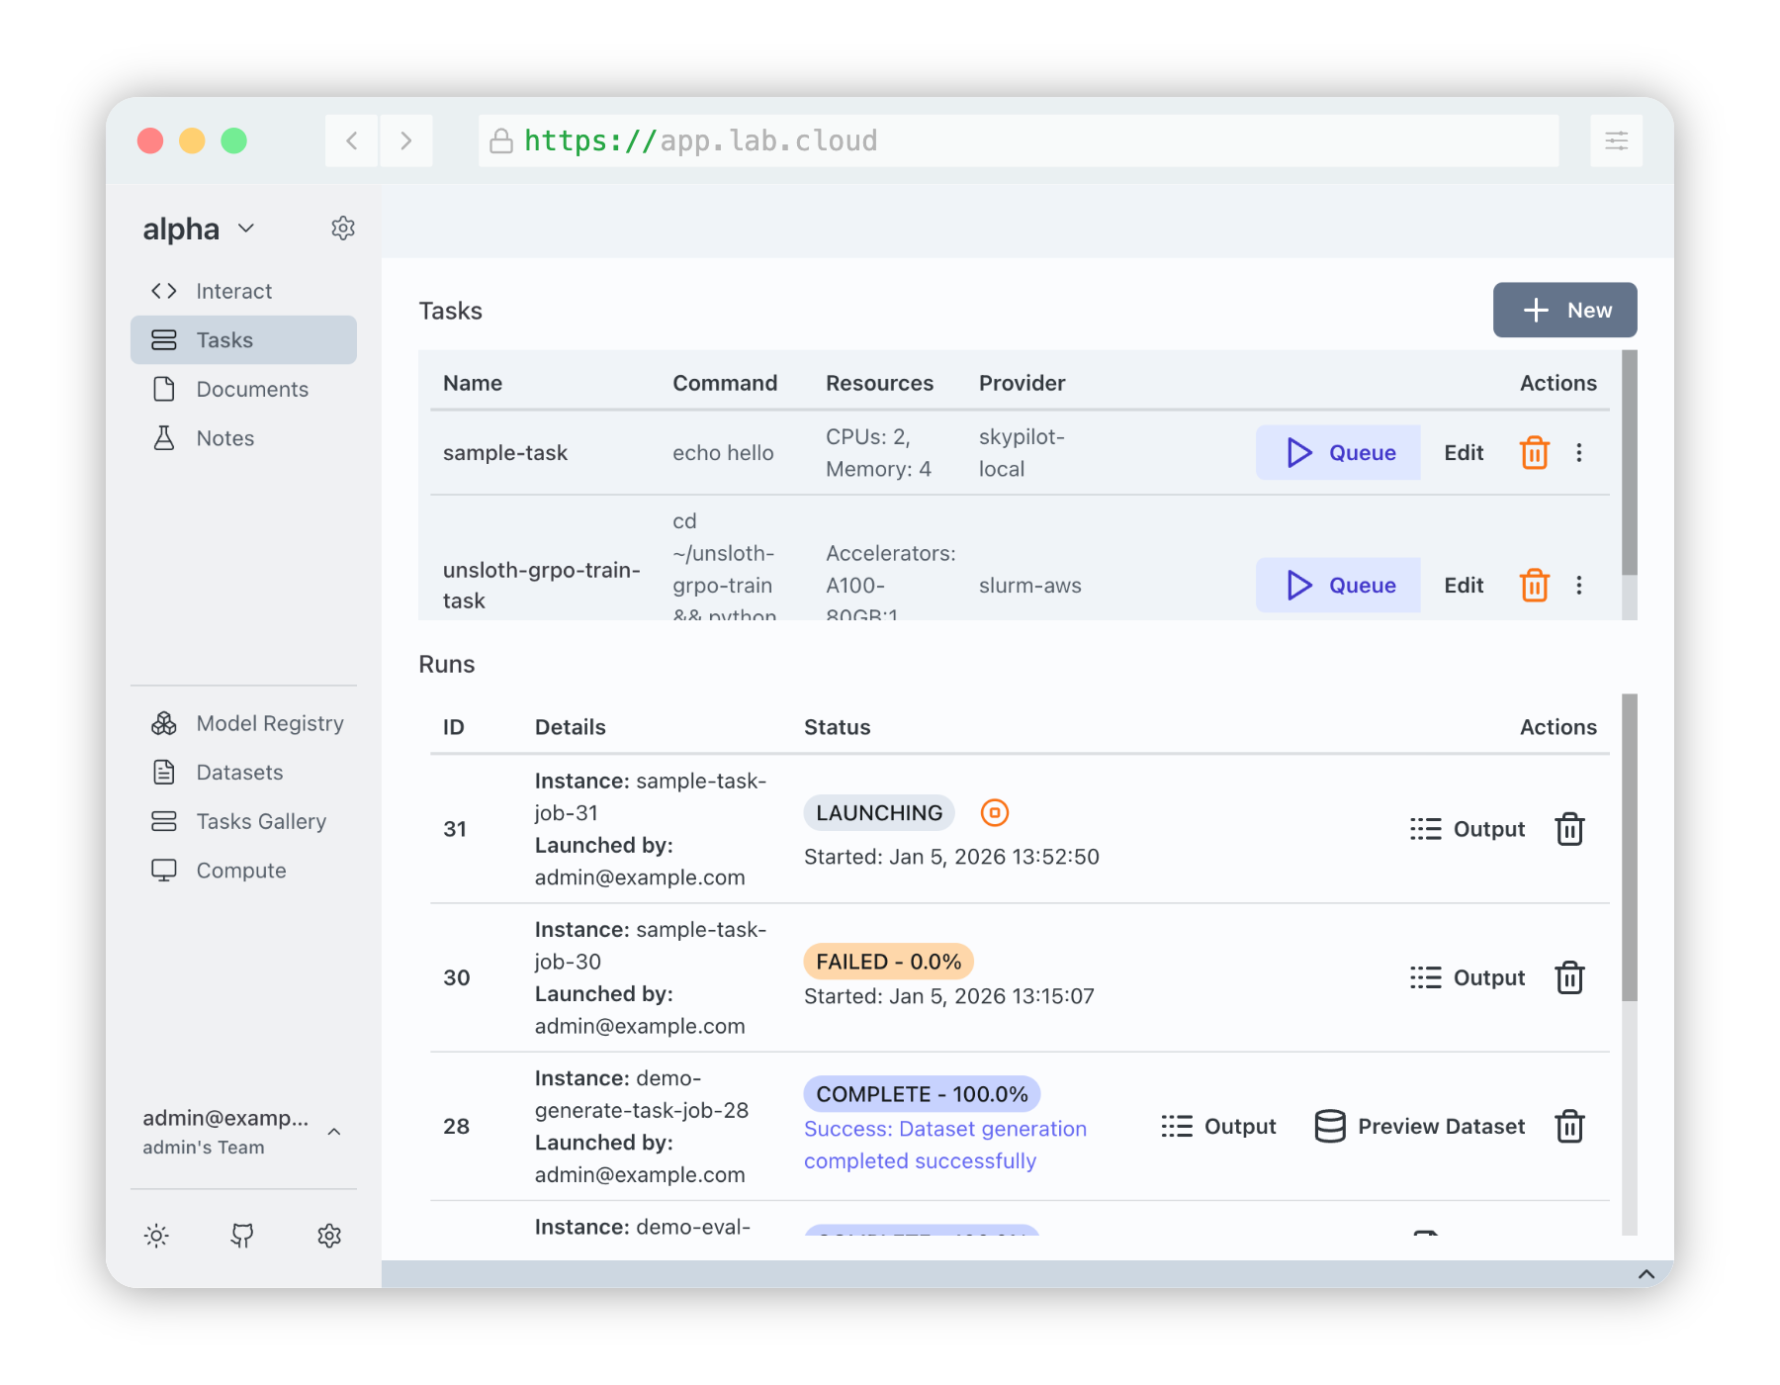This screenshot has height=1385, width=1780.
Task: Open bottom sidebar settings gear
Action: 329,1236
